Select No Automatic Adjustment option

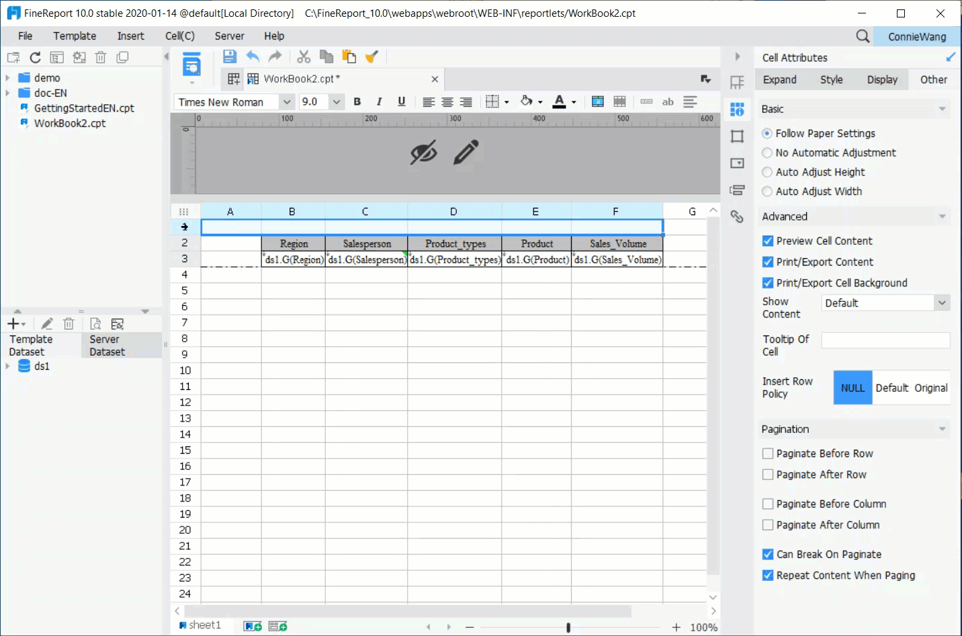point(767,153)
